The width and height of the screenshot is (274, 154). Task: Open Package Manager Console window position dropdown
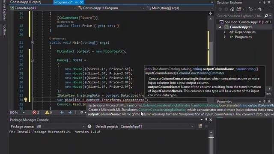(202, 120)
